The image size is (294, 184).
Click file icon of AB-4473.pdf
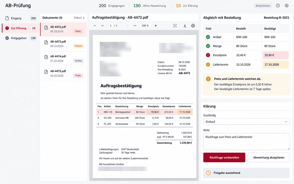click(x=46, y=42)
